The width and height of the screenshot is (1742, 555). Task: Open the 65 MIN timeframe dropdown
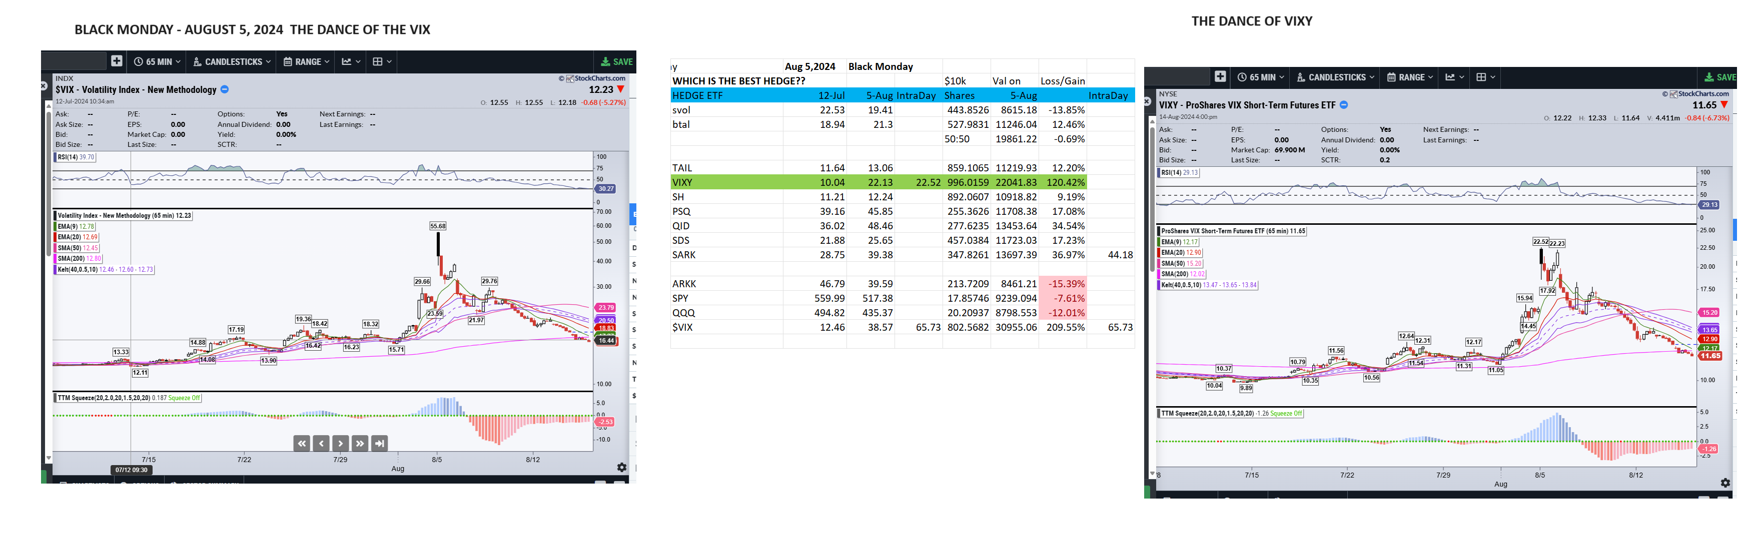click(x=157, y=61)
